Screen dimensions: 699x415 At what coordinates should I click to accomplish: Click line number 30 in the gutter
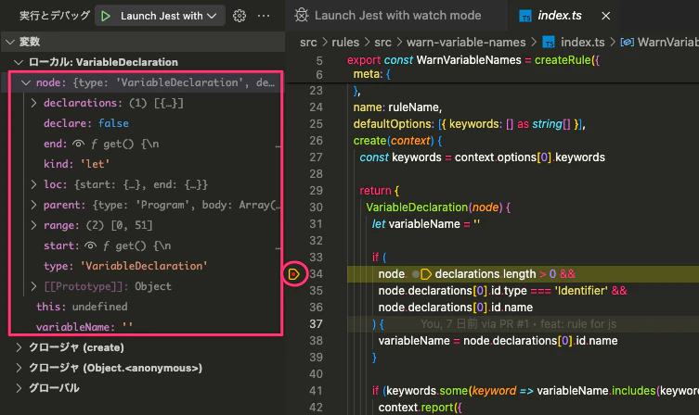(316, 207)
